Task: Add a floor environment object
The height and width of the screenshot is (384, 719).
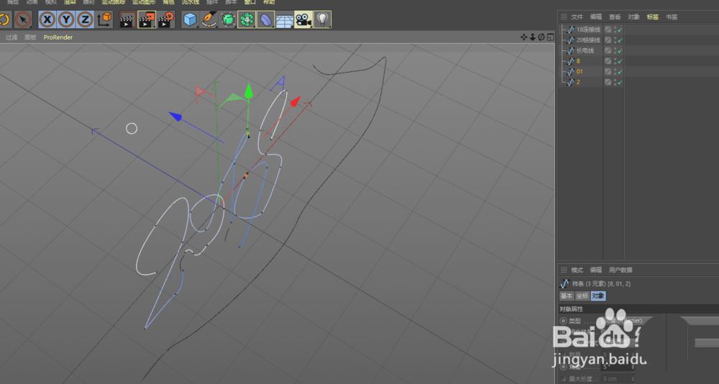Action: (x=285, y=19)
